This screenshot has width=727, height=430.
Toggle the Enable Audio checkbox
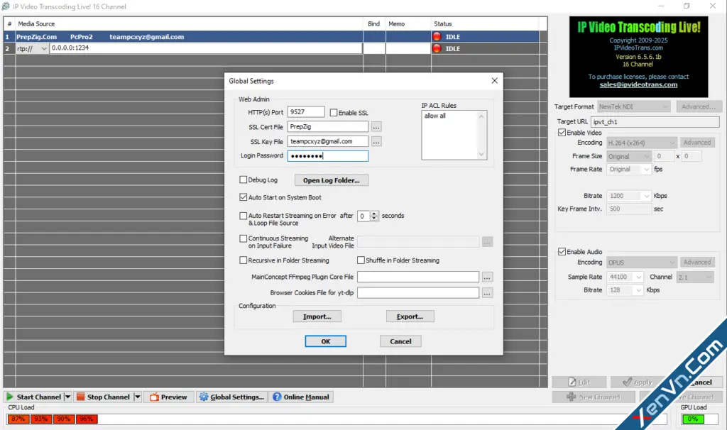coord(562,252)
